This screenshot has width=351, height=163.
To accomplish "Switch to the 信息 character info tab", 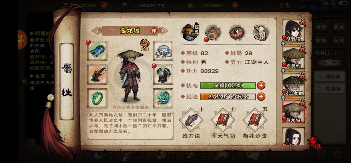I will (x=190, y=32).
